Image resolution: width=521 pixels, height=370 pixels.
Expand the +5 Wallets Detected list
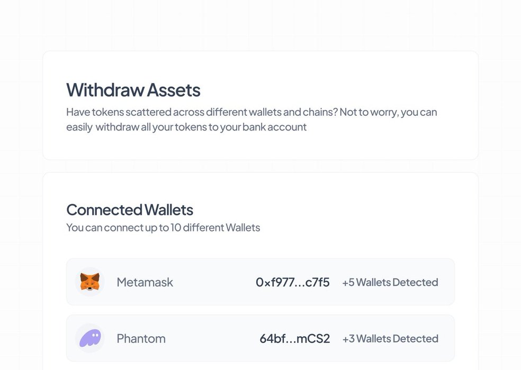[x=390, y=282]
